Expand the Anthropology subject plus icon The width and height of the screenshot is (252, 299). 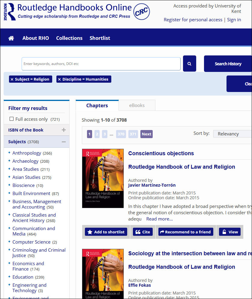[10, 153]
